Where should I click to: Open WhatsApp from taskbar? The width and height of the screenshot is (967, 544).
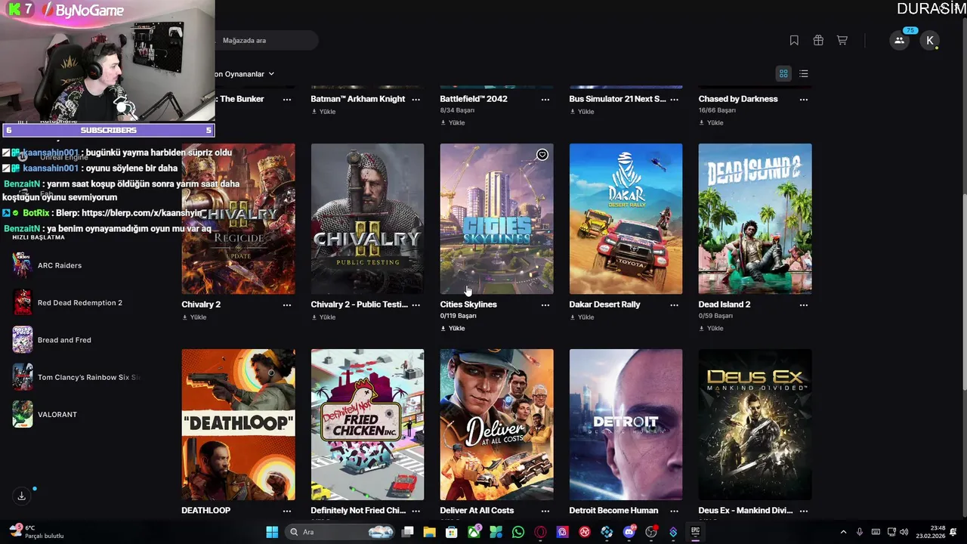point(517,532)
